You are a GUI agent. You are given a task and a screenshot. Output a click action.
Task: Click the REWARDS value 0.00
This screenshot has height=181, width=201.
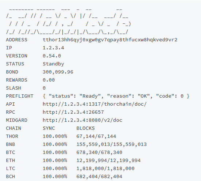(49, 80)
